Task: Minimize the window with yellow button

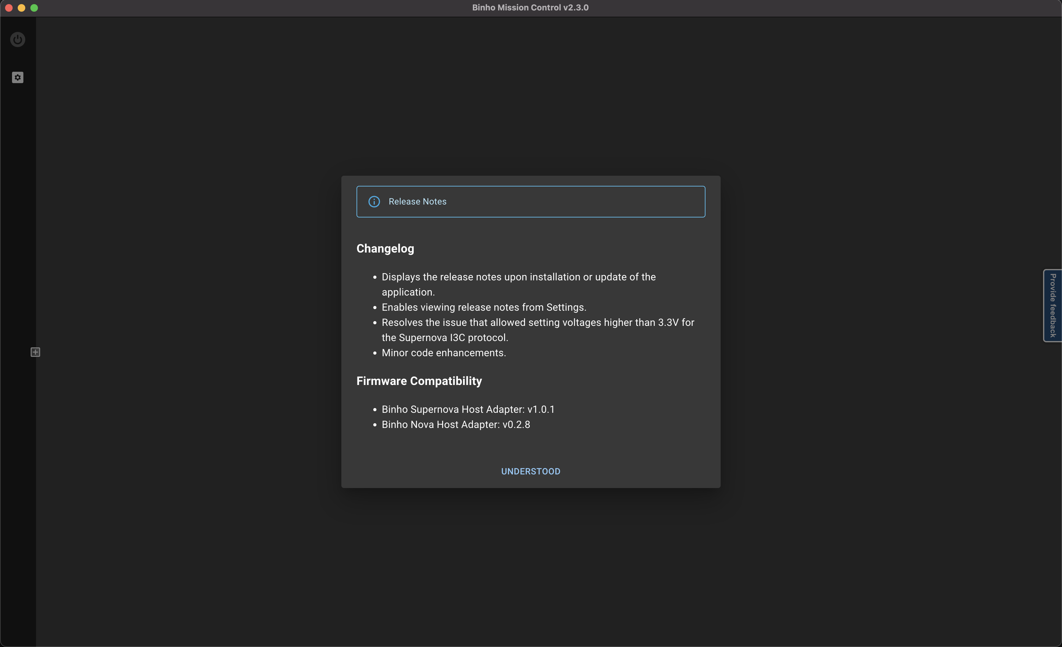Action: [x=21, y=8]
